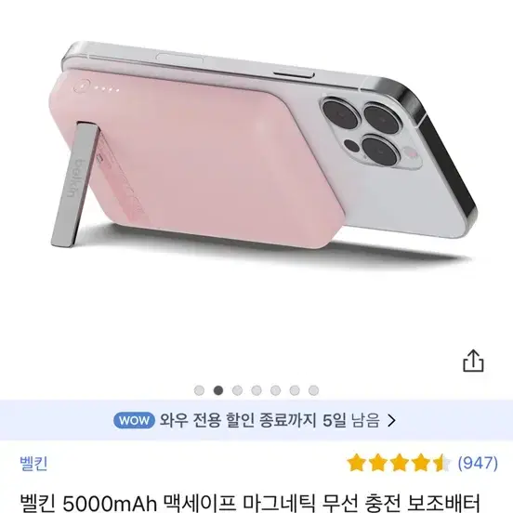
Task: Open the (947) reviews count link
Action: (478, 463)
